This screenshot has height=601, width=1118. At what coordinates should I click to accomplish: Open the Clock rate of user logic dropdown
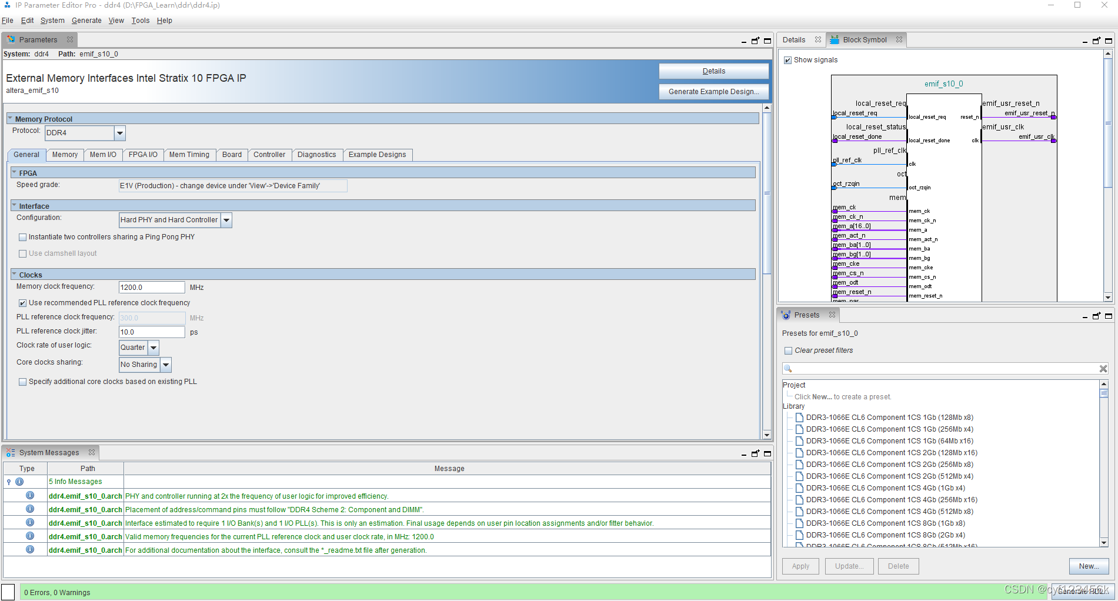(153, 348)
